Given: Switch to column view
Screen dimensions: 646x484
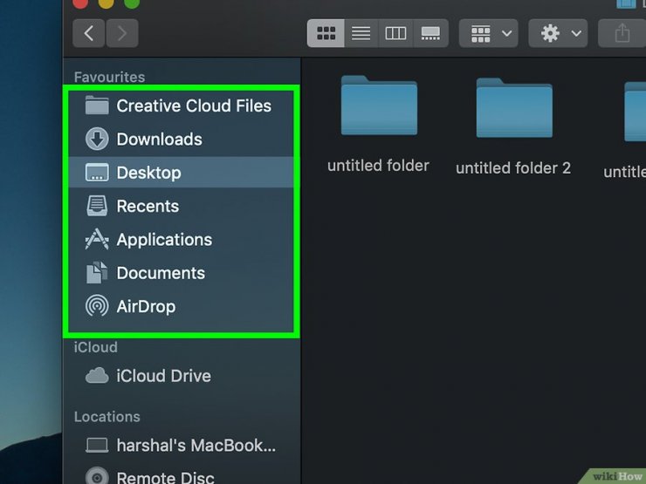Looking at the screenshot, I should 395,33.
